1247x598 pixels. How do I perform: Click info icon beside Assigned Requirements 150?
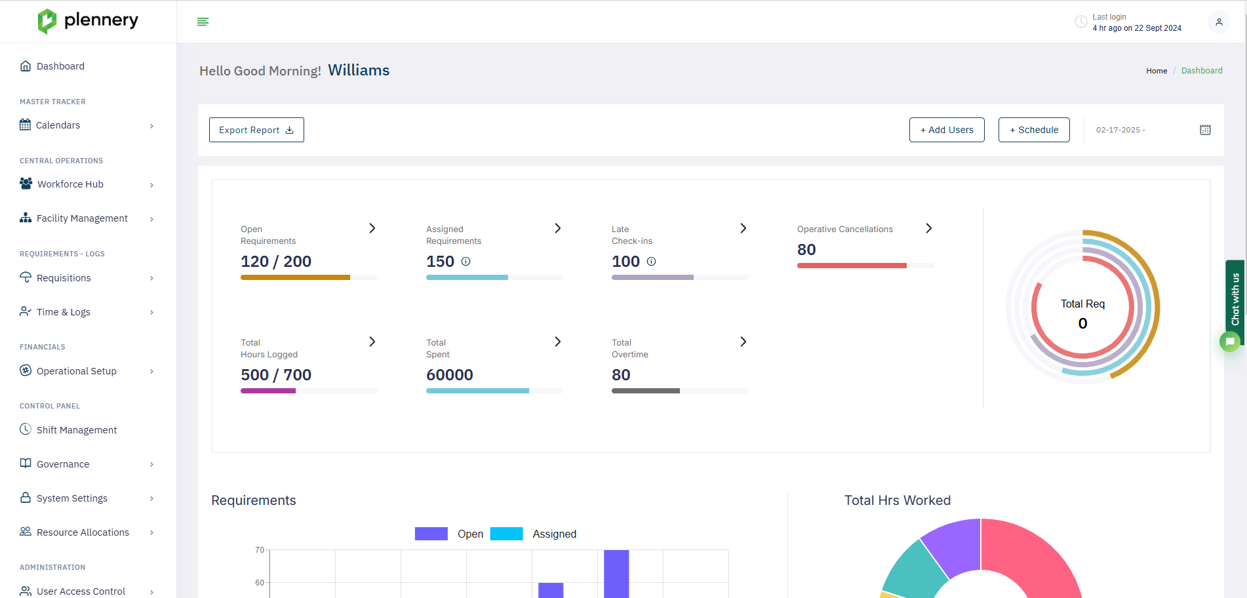[x=466, y=262]
